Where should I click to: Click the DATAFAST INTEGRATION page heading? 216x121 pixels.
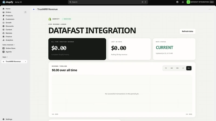(x=92, y=30)
